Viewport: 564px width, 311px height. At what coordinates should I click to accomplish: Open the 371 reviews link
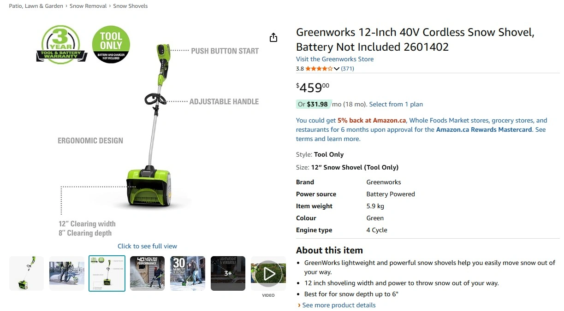pyautogui.click(x=347, y=69)
